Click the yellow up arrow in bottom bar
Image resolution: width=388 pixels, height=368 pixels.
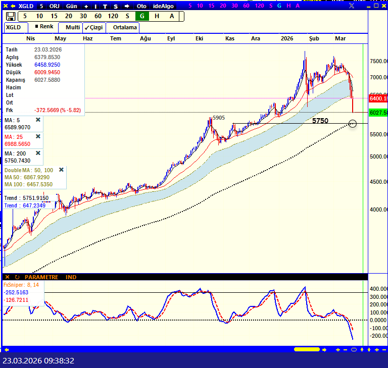coord(362,349)
